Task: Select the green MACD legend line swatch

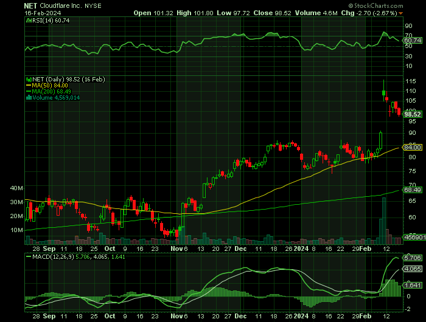Action: pyautogui.click(x=29, y=256)
